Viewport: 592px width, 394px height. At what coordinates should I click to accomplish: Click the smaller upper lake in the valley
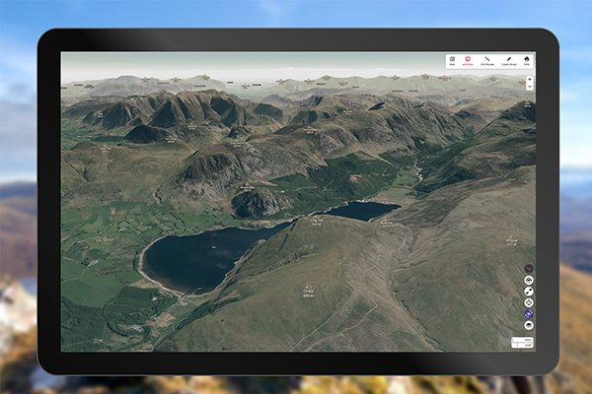[362, 210]
